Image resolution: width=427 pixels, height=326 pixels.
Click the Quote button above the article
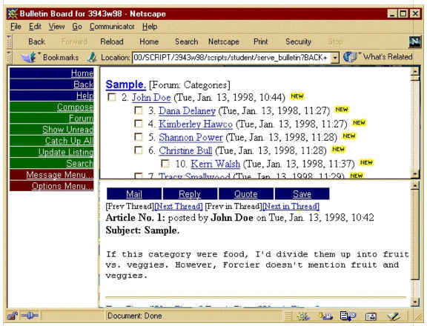pos(246,194)
